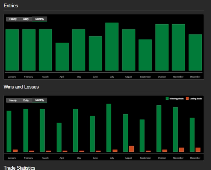The height and width of the screenshot is (170, 211).
Task: Click the Losing deals legend label
Action: point(196,99)
